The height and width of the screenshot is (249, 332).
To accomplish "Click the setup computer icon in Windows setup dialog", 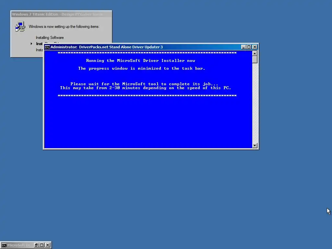I will 20,27.
